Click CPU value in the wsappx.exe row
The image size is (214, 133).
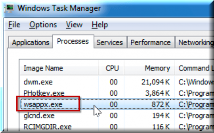pos(113,105)
